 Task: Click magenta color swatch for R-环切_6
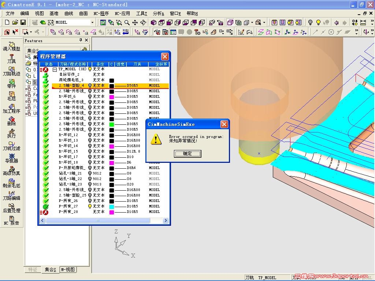coord(112,97)
